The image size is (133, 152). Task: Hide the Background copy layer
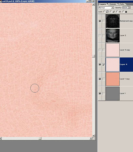pos(100,21)
